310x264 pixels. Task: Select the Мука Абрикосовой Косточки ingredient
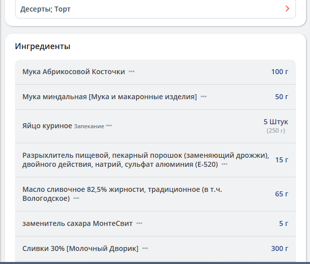(x=74, y=72)
